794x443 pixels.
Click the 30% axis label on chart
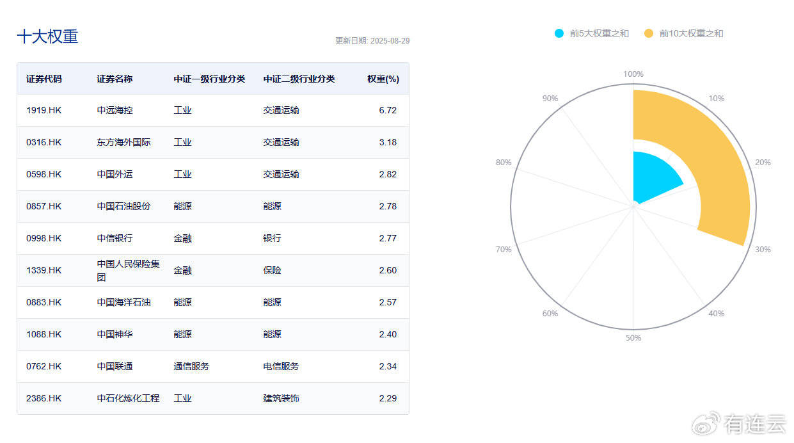763,249
